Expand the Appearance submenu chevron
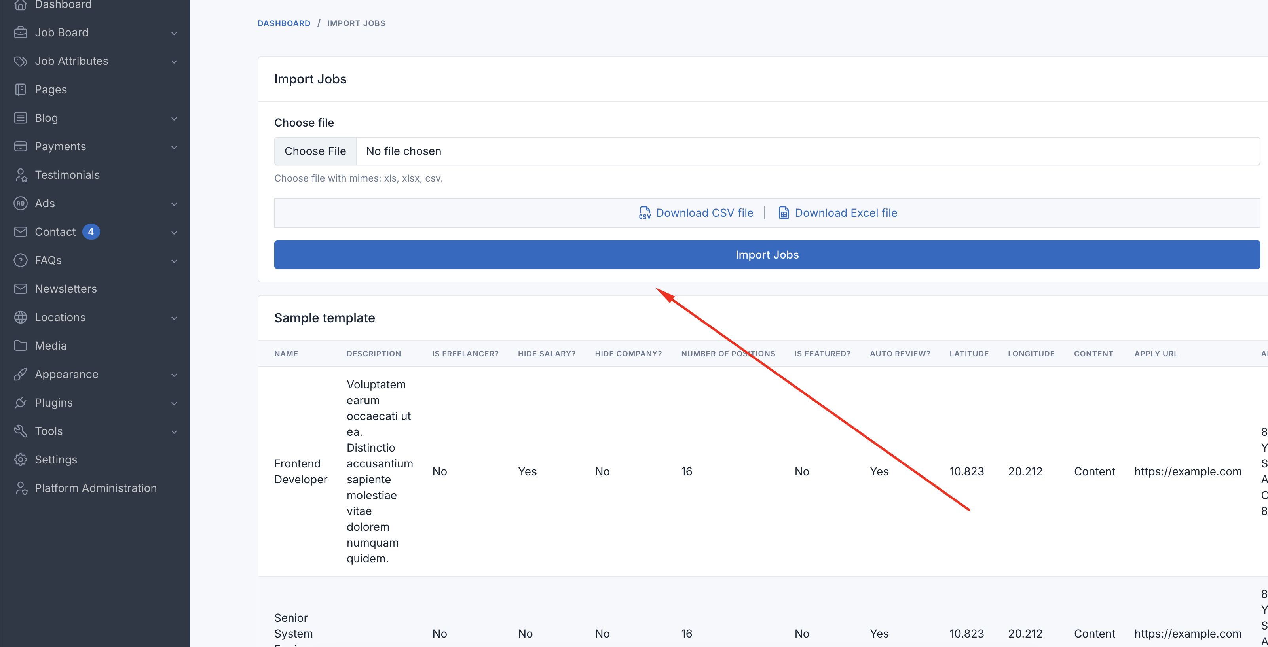The image size is (1268, 647). pos(174,375)
